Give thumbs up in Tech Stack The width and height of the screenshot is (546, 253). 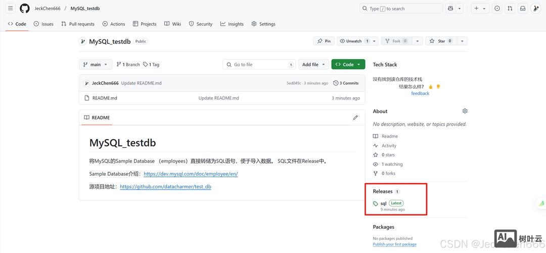(x=430, y=87)
